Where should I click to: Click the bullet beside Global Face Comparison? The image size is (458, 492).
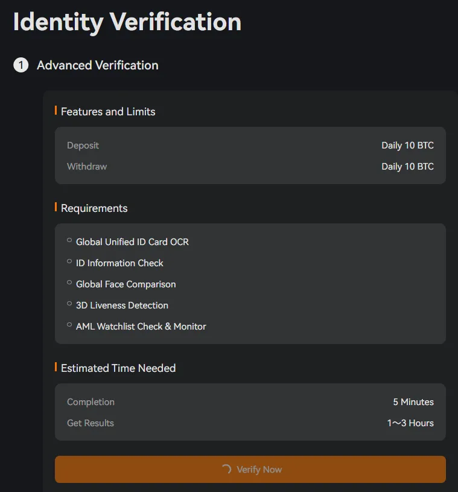click(x=69, y=283)
